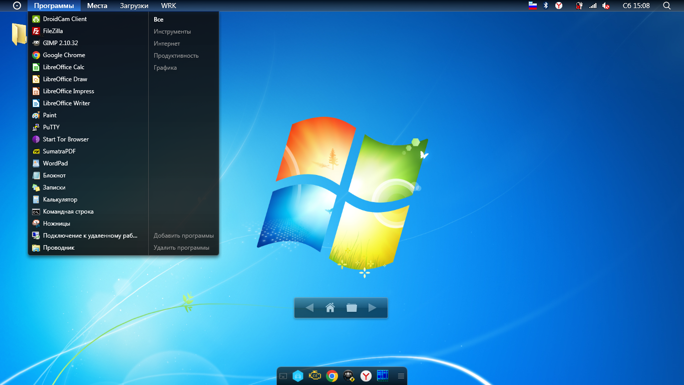The height and width of the screenshot is (385, 684).
Task: Start GIMP 2.10.32
Action: coord(88,43)
